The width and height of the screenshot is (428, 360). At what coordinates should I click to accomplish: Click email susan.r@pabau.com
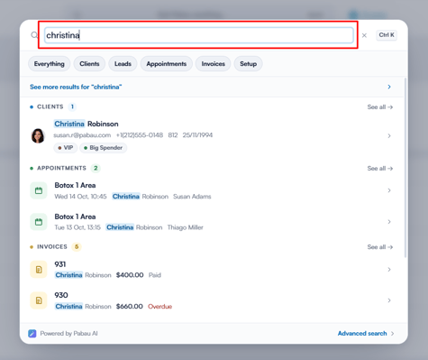tap(82, 135)
